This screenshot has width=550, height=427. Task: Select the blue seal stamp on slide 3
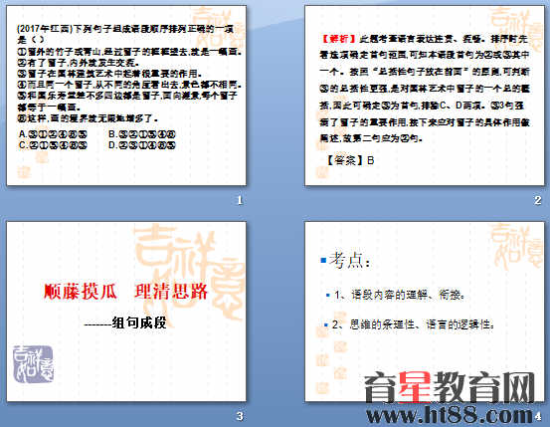tap(34, 363)
